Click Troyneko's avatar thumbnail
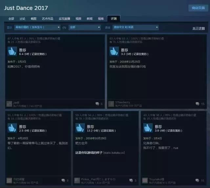 coord(145,180)
